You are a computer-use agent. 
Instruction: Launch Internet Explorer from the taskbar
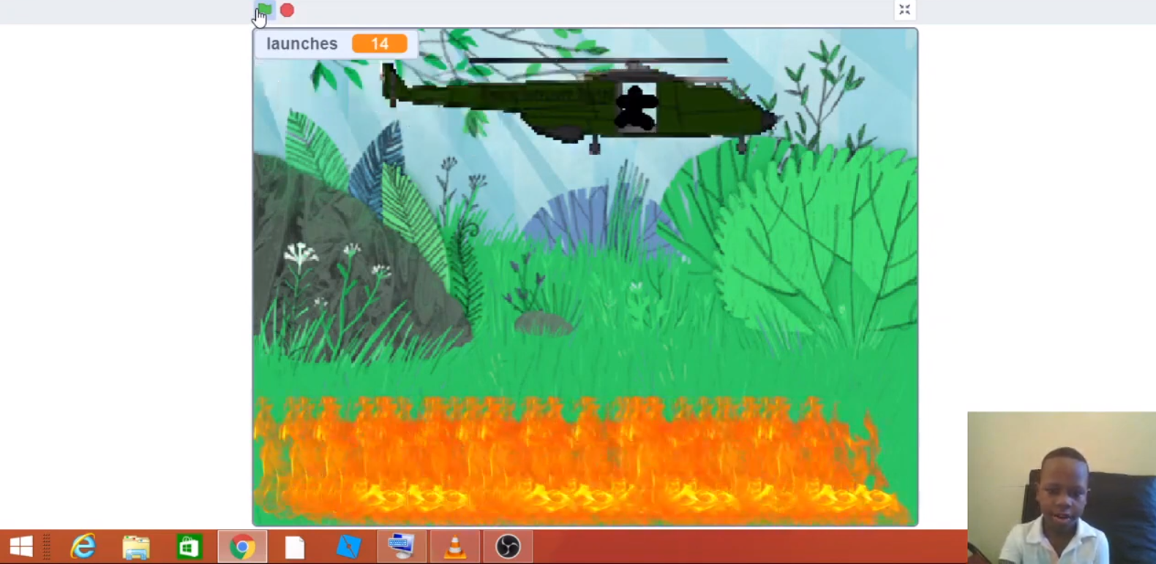(83, 546)
